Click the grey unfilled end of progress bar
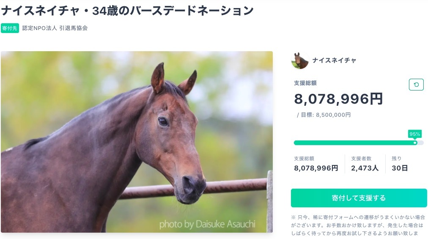 point(420,143)
